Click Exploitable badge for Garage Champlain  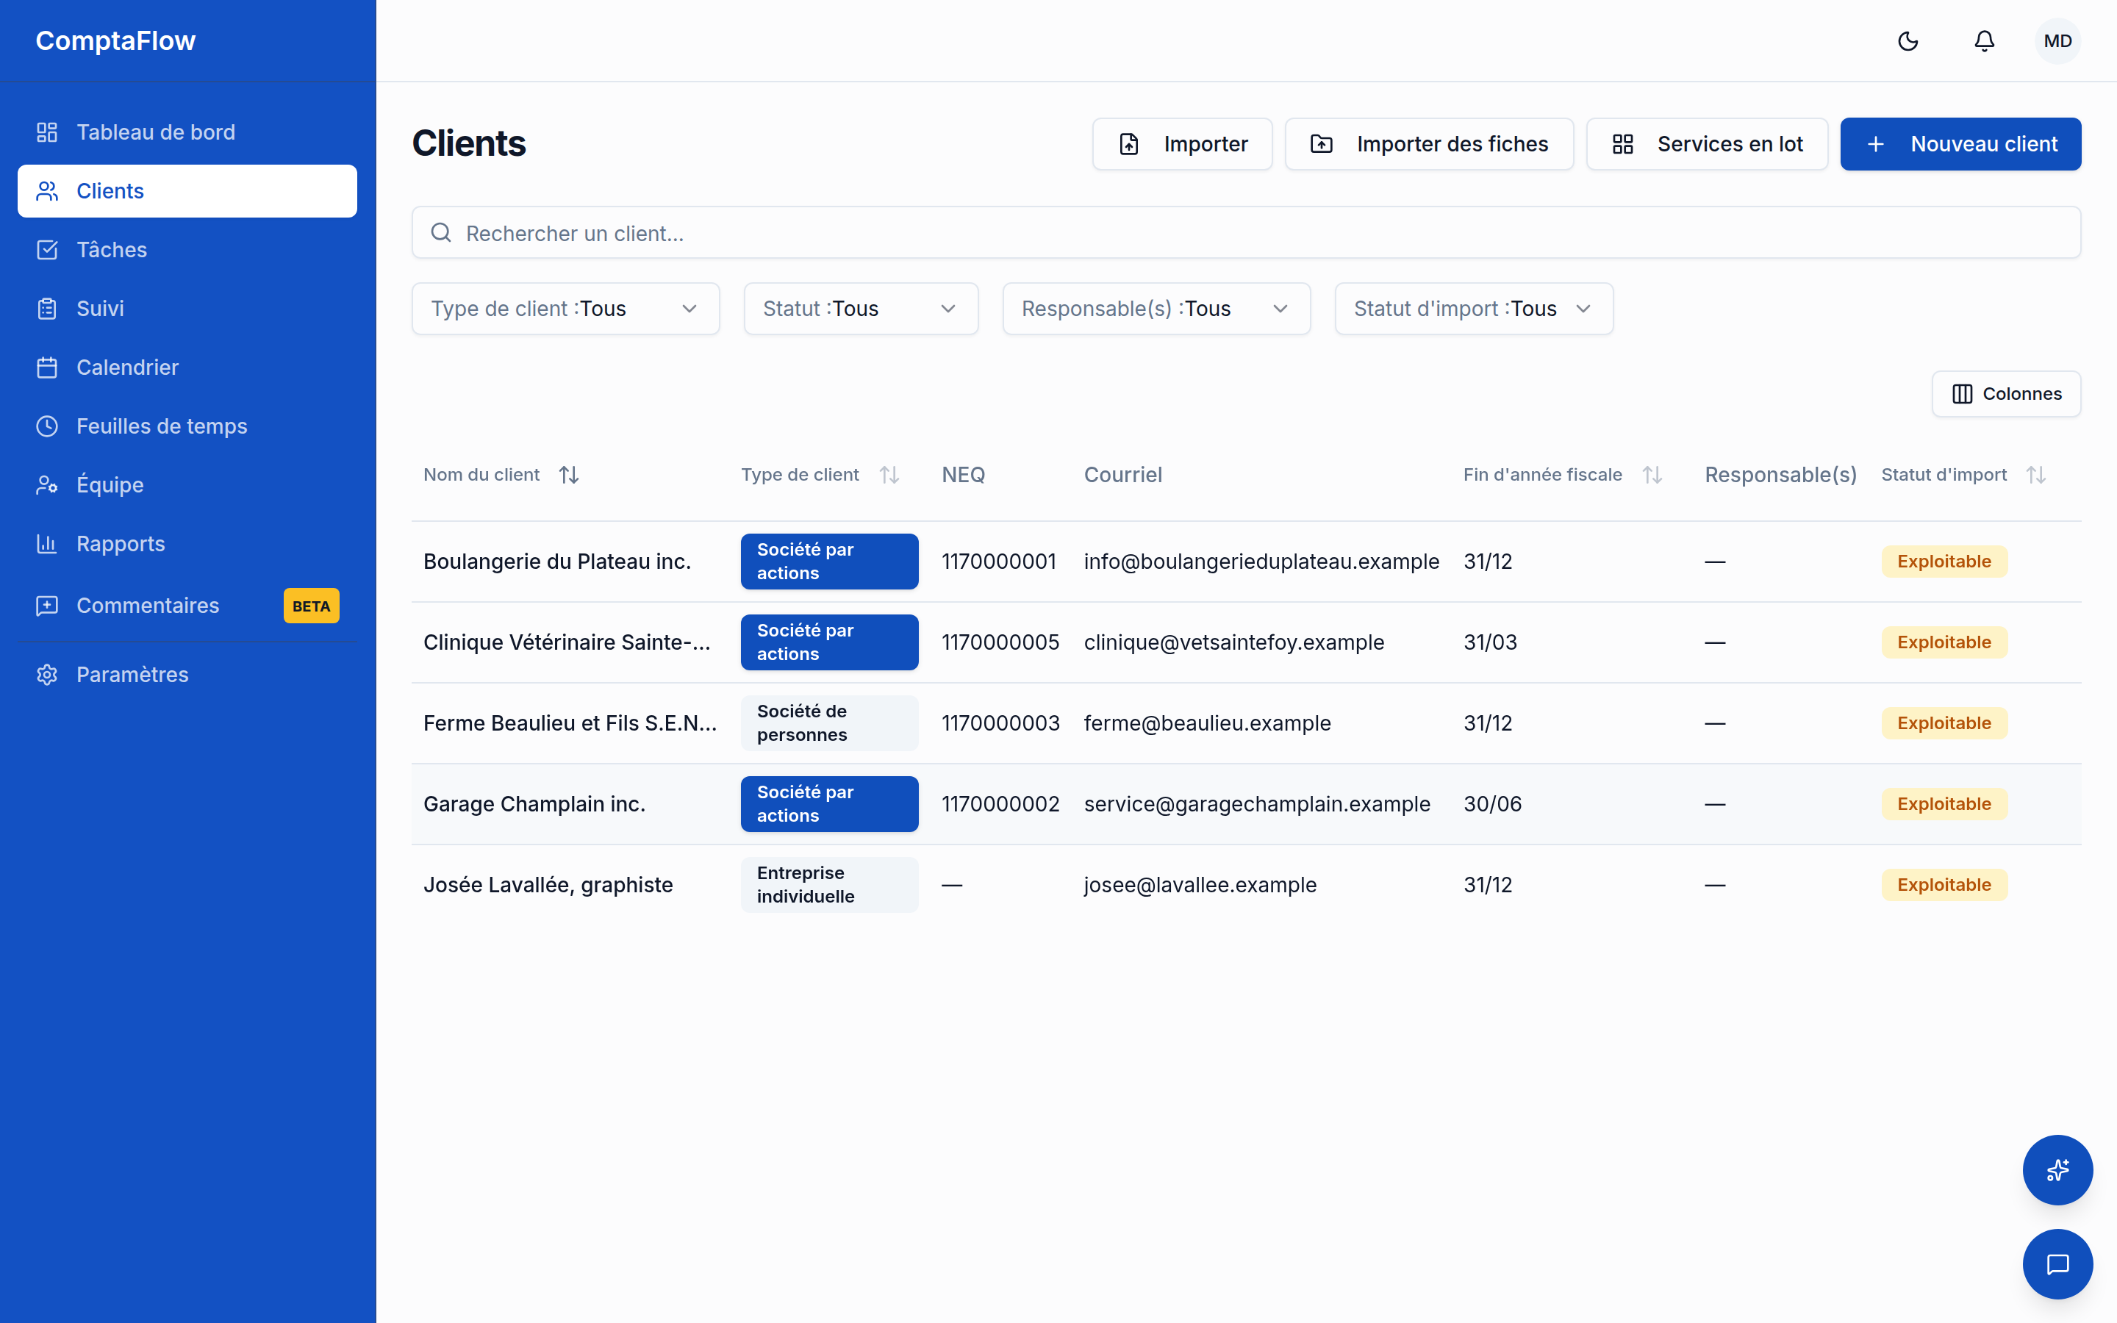point(1944,804)
